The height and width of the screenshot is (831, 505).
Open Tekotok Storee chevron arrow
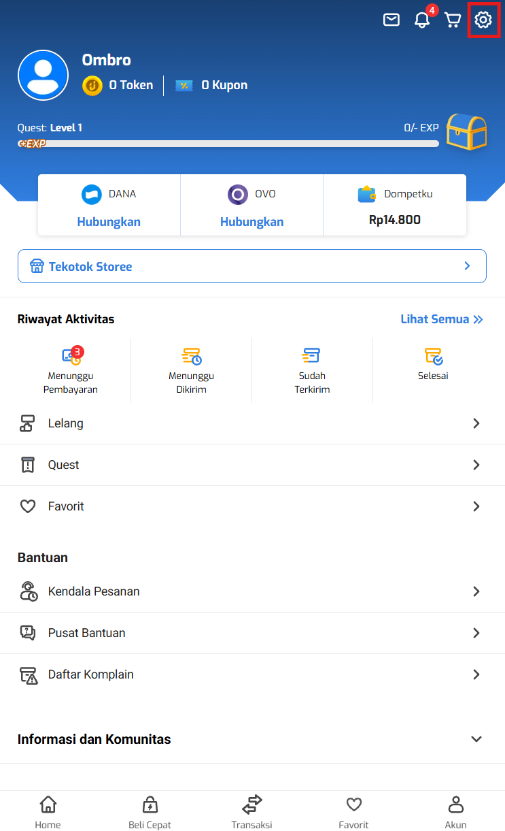click(x=467, y=266)
